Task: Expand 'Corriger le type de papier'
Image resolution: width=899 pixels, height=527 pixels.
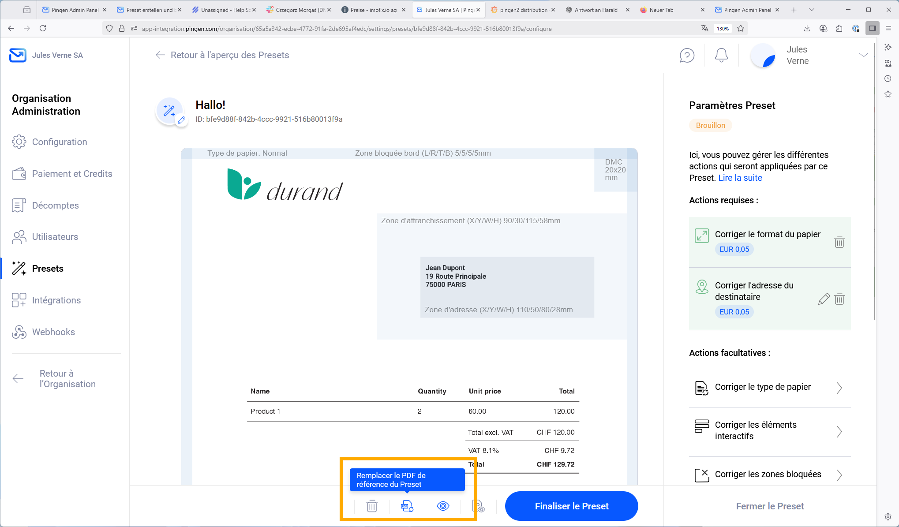Action: pos(839,388)
